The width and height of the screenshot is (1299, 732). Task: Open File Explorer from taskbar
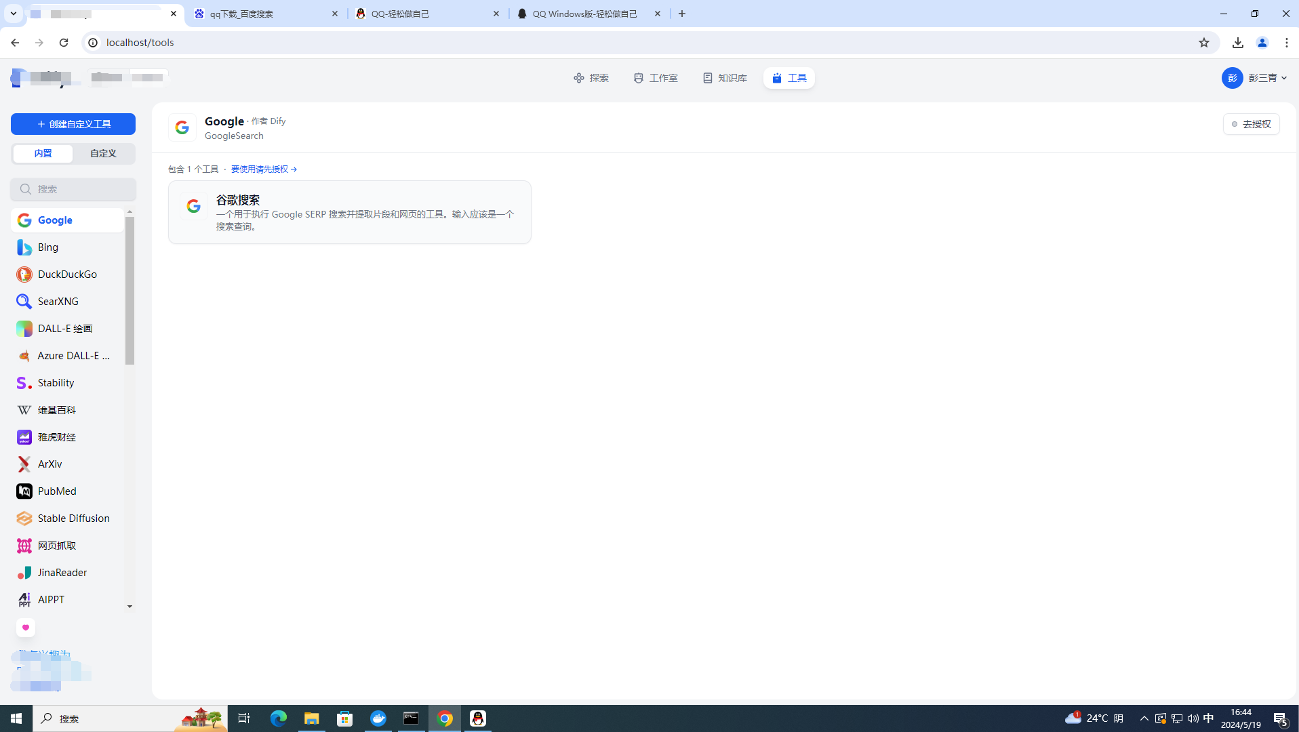pyautogui.click(x=312, y=718)
